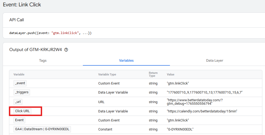Click the Event variable chip
The image size is (265, 135).
[19, 120]
